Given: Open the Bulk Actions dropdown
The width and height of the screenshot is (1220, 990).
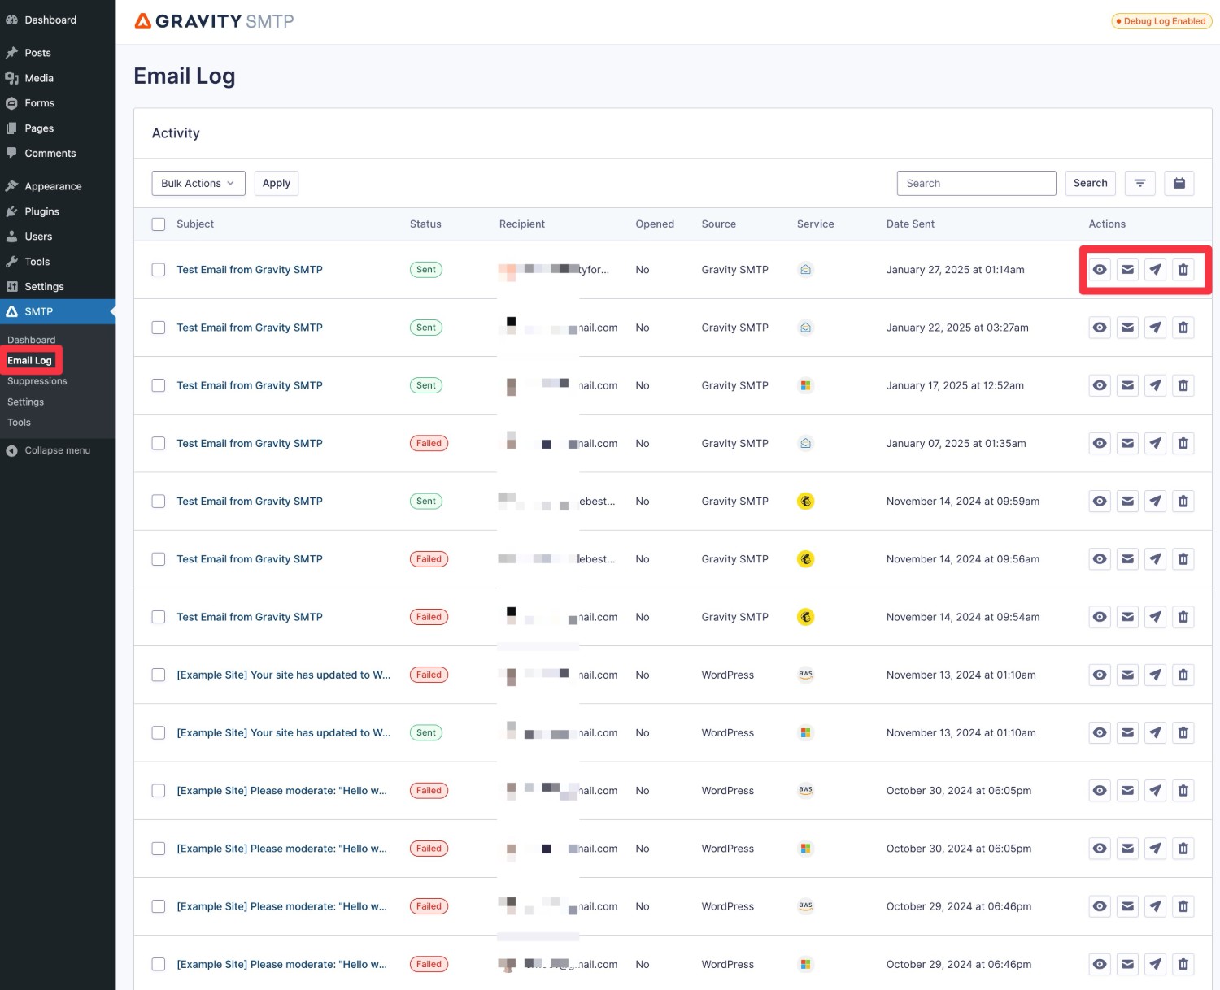Looking at the screenshot, I should (198, 184).
